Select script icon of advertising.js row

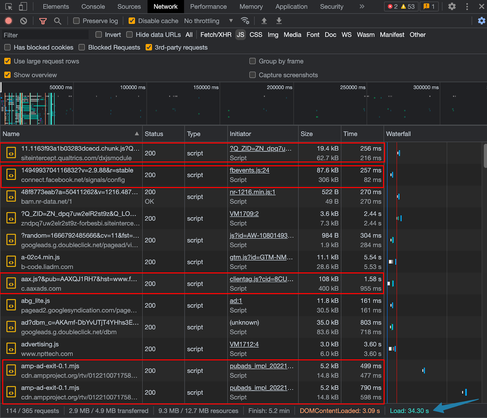[11, 349]
